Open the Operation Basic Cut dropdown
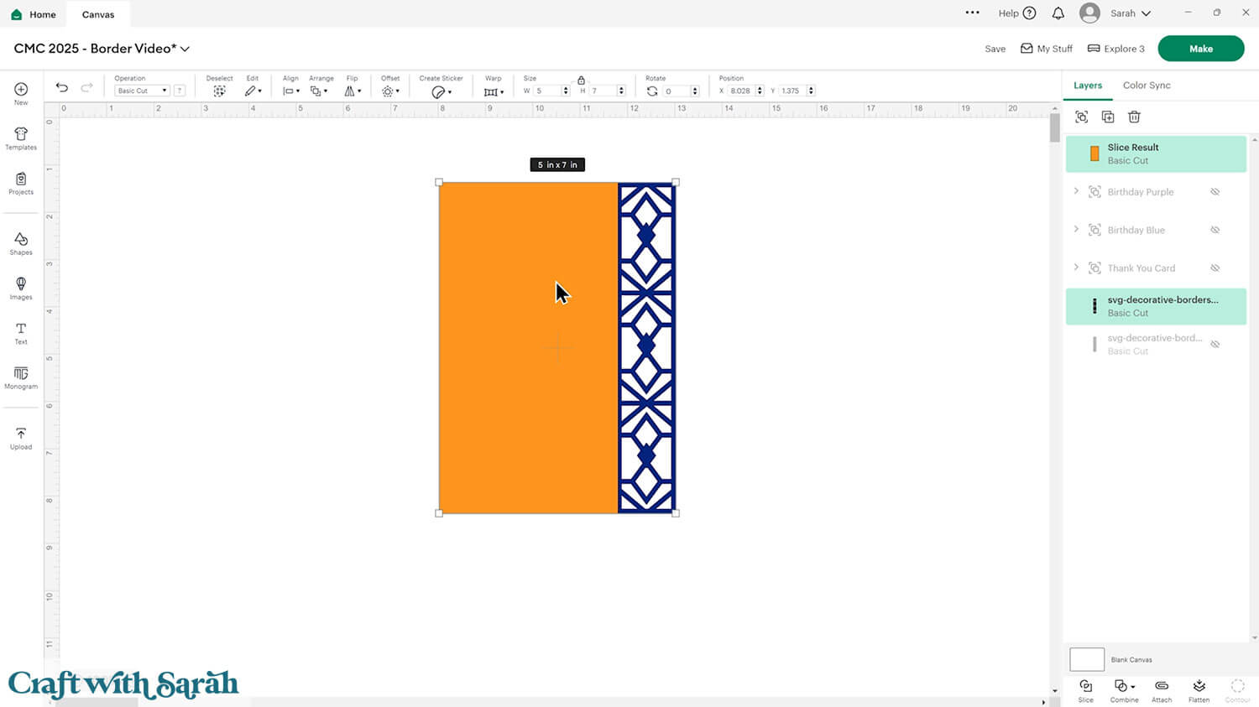The height and width of the screenshot is (707, 1259). coord(141,91)
